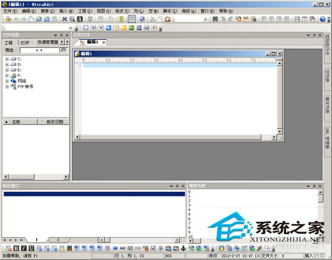Open the 帮助(H) menu
Image resolution: width=332 pixels, height=260 pixels.
point(226,11)
